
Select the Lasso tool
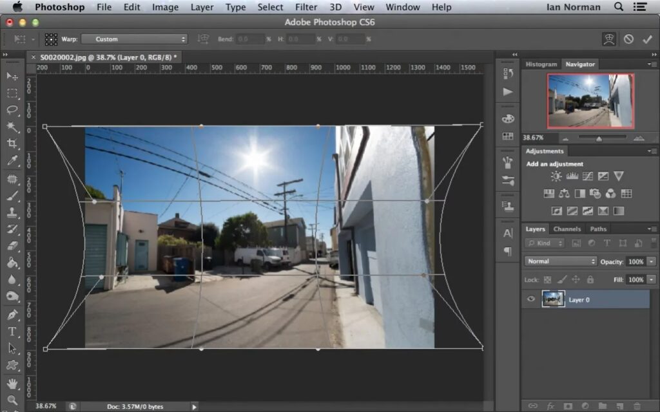tap(12, 110)
